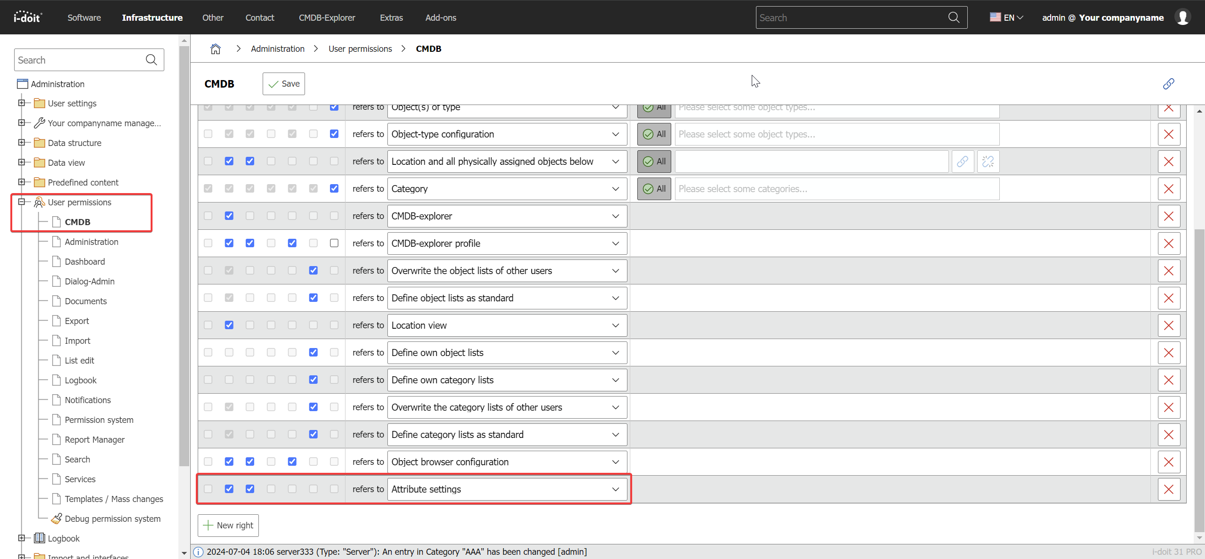The height and width of the screenshot is (559, 1205).
Task: Click the select categories input field
Action: (x=837, y=189)
